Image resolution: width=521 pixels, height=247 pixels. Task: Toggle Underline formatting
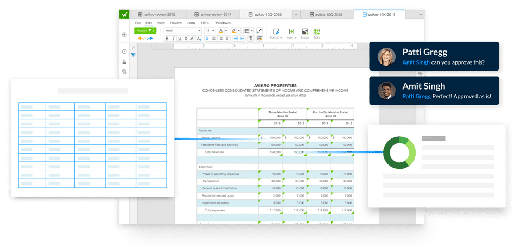(x=180, y=39)
